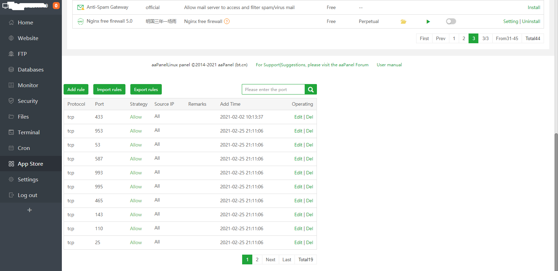Image resolution: width=558 pixels, height=271 pixels.
Task: Open the orange notification badge
Action: pyautogui.click(x=56, y=6)
